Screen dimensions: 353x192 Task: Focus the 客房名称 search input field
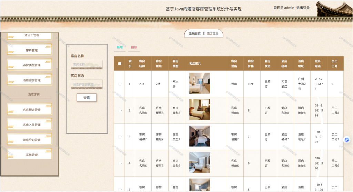(87, 65)
